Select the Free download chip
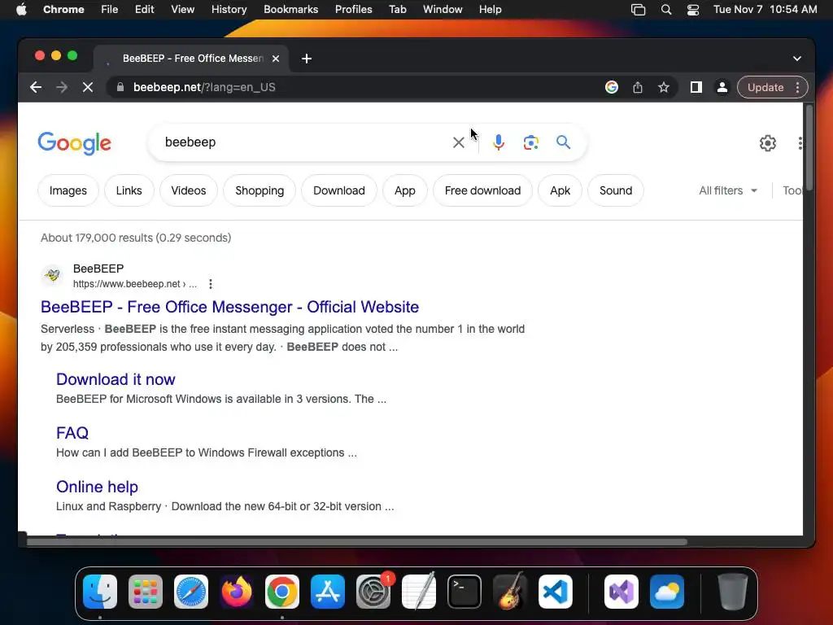This screenshot has height=625, width=833. 483,190
